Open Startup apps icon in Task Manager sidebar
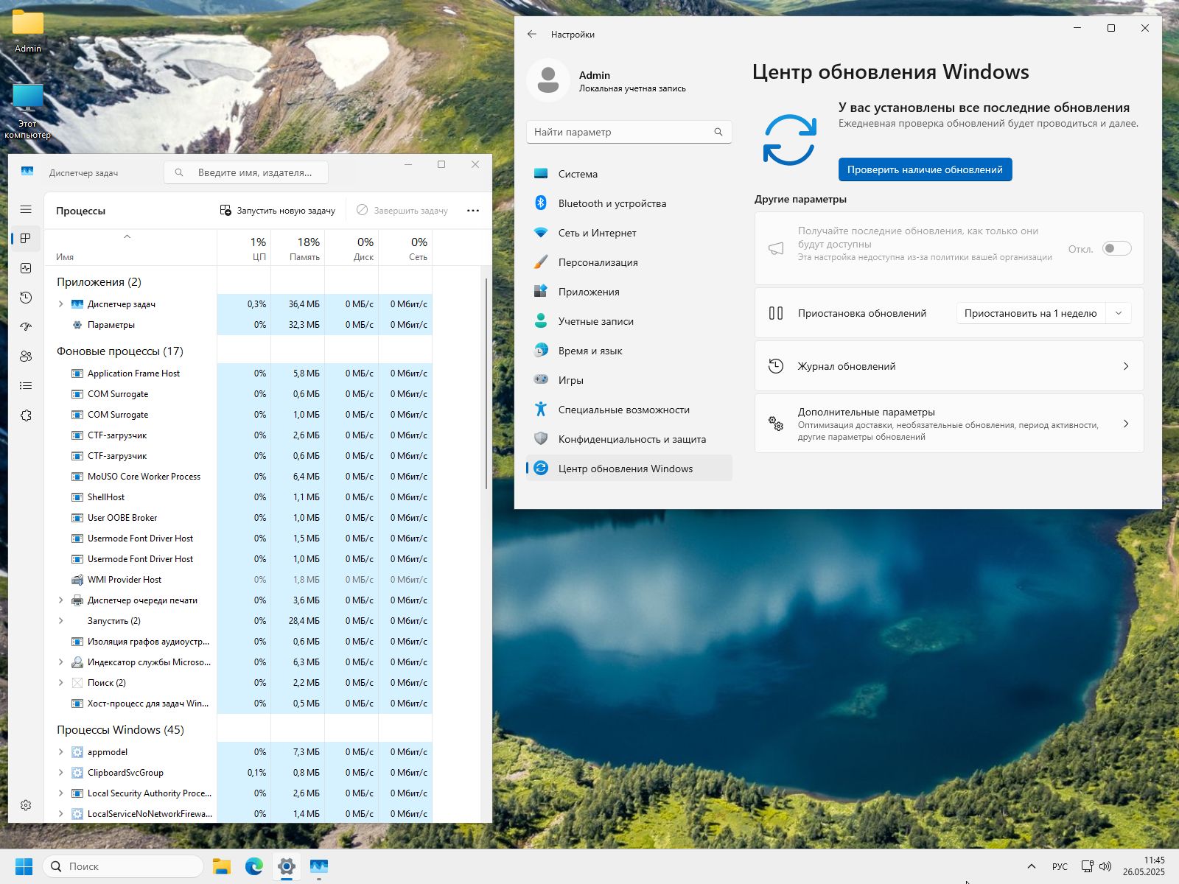Image resolution: width=1179 pixels, height=884 pixels. [26, 327]
